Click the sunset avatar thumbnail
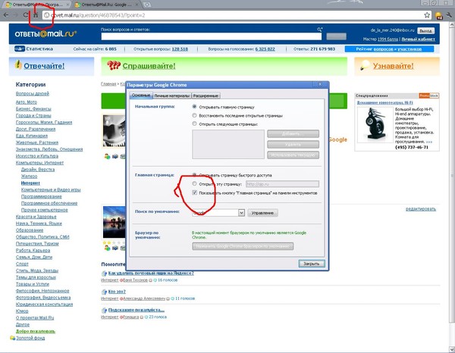455x353 pixels. tap(114, 222)
